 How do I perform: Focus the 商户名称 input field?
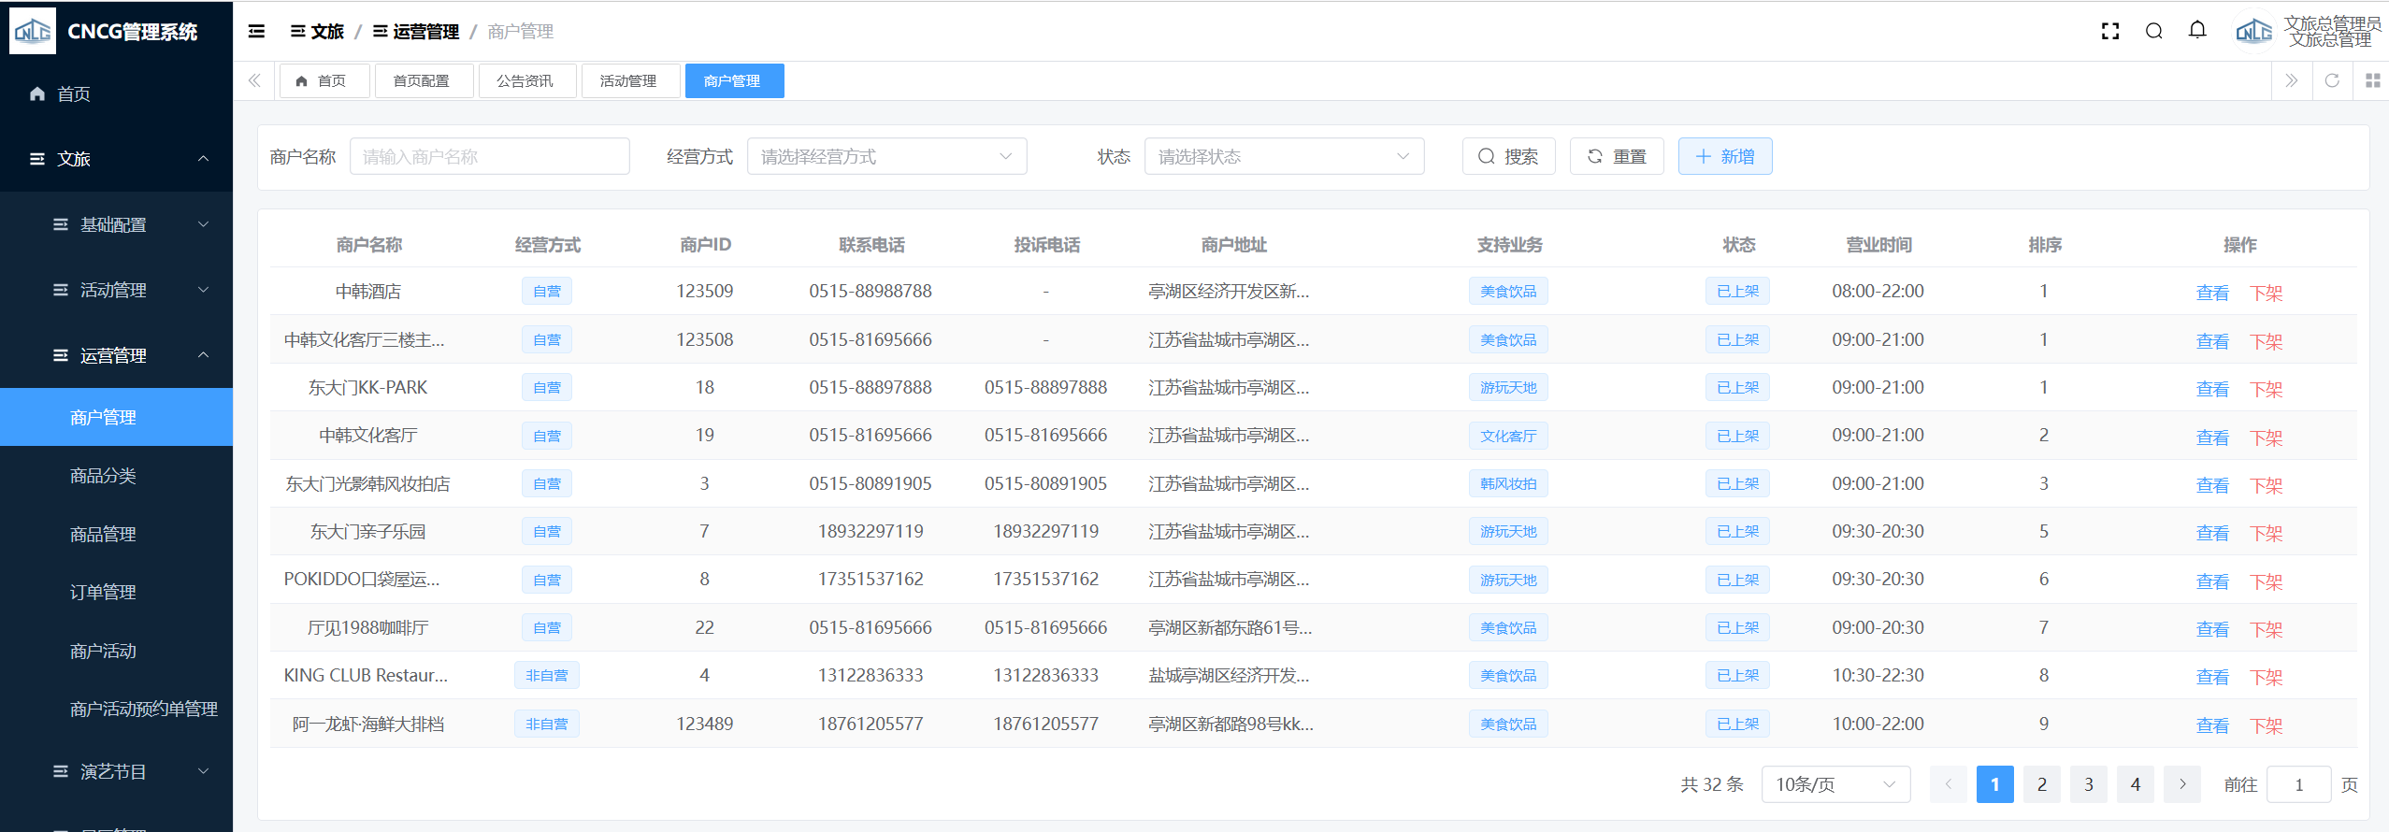point(489,157)
